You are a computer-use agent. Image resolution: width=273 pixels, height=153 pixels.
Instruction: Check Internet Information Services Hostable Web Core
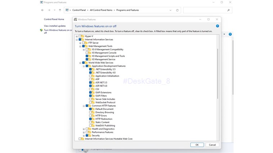coord(80,139)
